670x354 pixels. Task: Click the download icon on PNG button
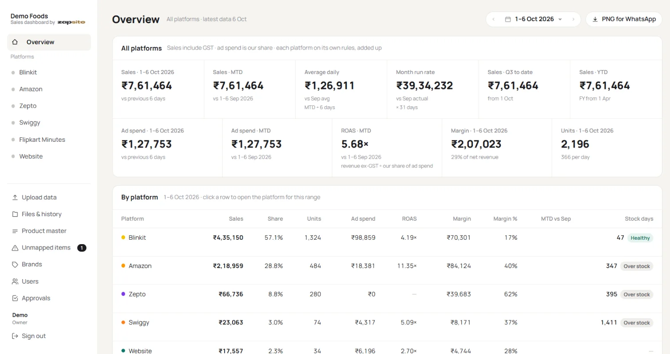click(595, 19)
